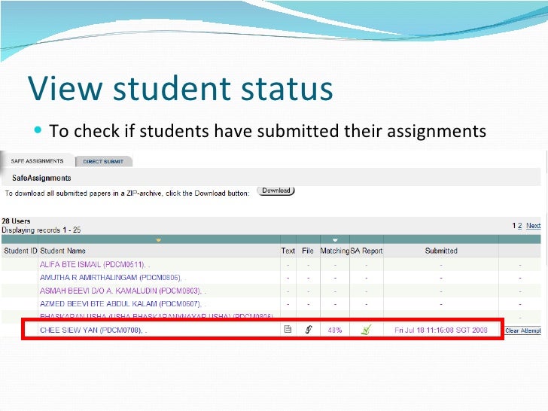
Task: Click the current page number 1
Action: (x=513, y=226)
